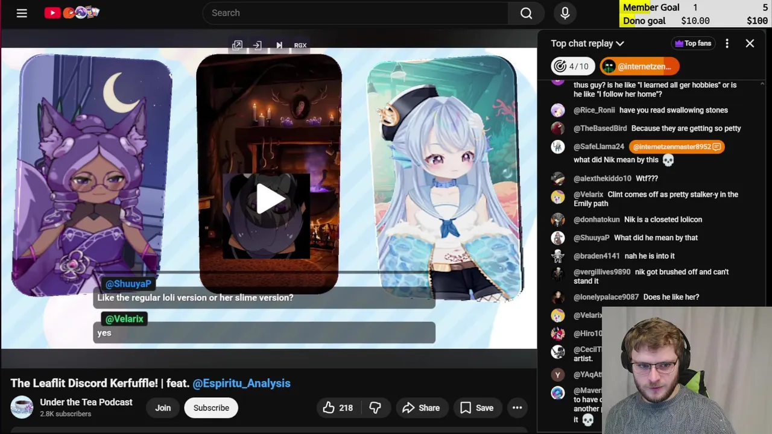Image resolution: width=772 pixels, height=434 pixels.
Task: Close the chat replay panel
Action: coord(750,43)
